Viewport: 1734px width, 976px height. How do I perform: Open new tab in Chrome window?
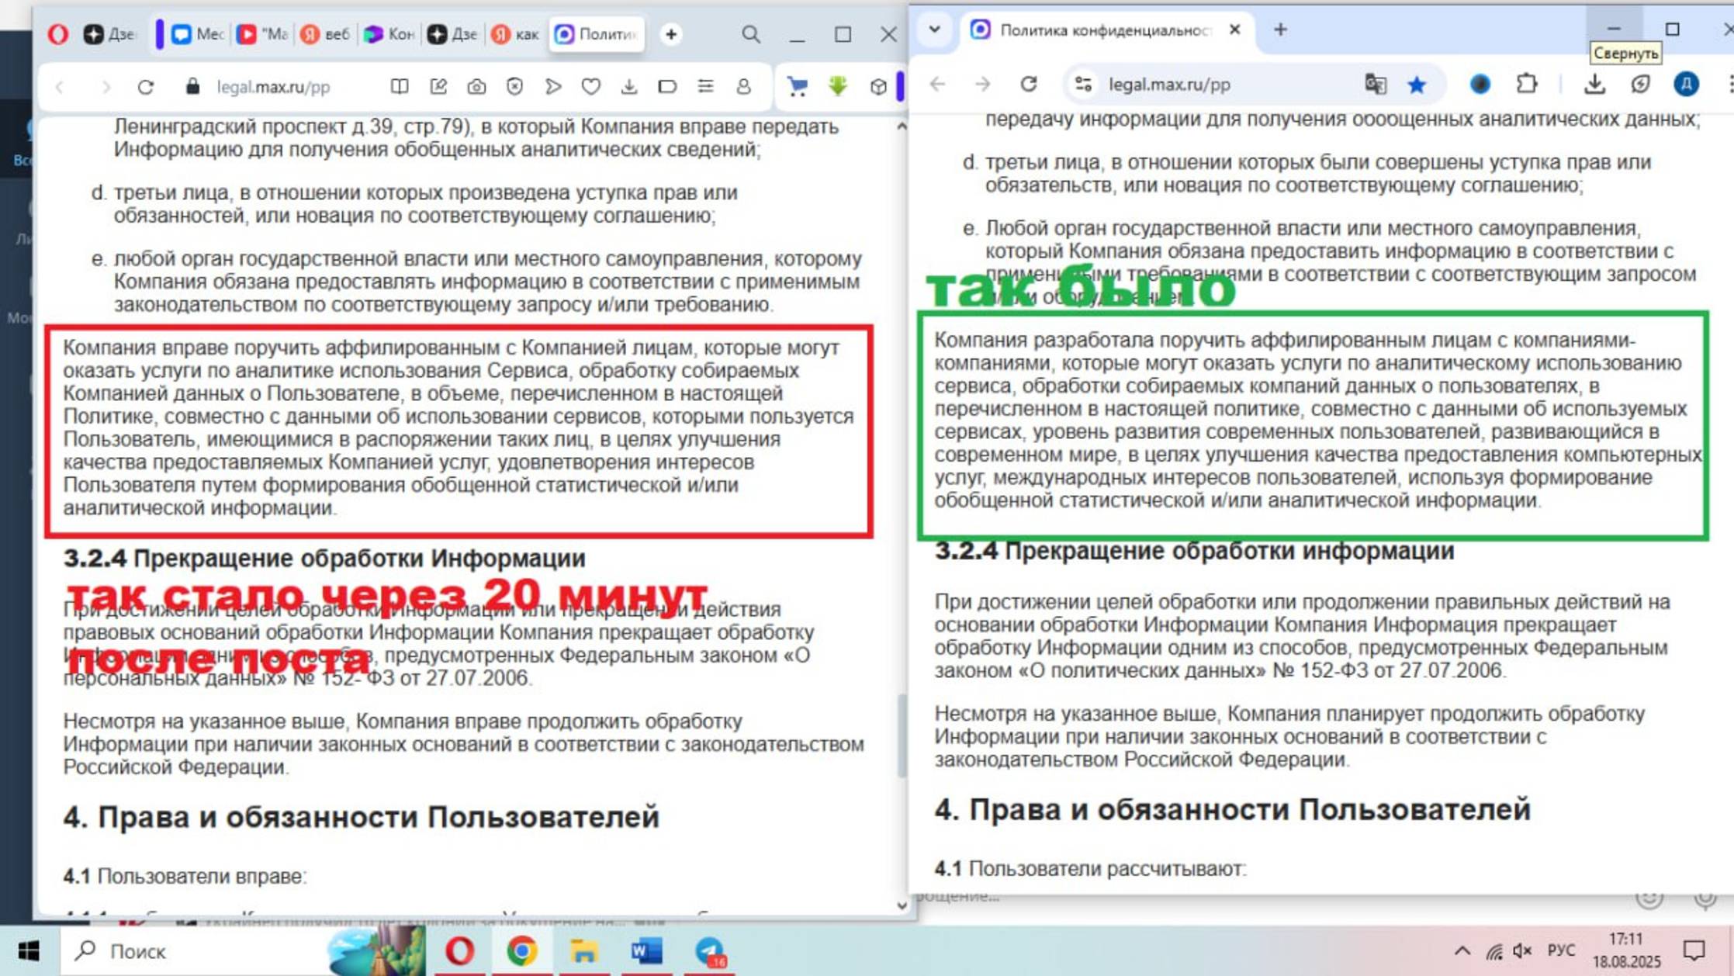click(1280, 30)
